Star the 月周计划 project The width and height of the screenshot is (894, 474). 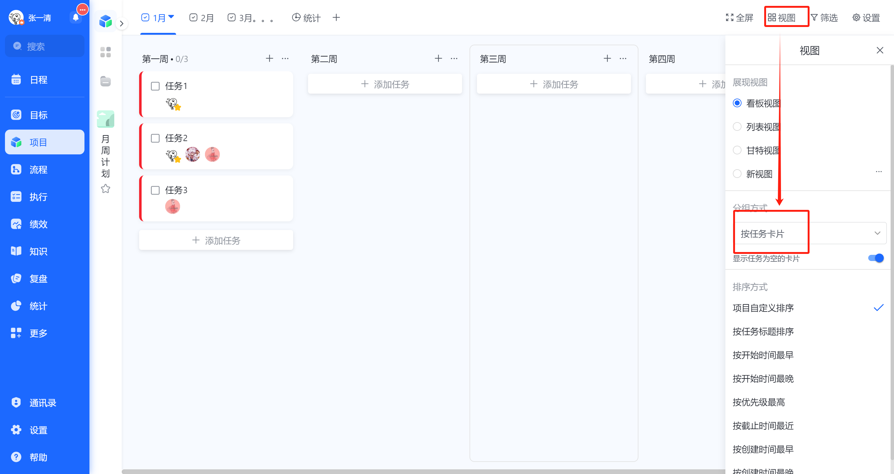pyautogui.click(x=106, y=189)
